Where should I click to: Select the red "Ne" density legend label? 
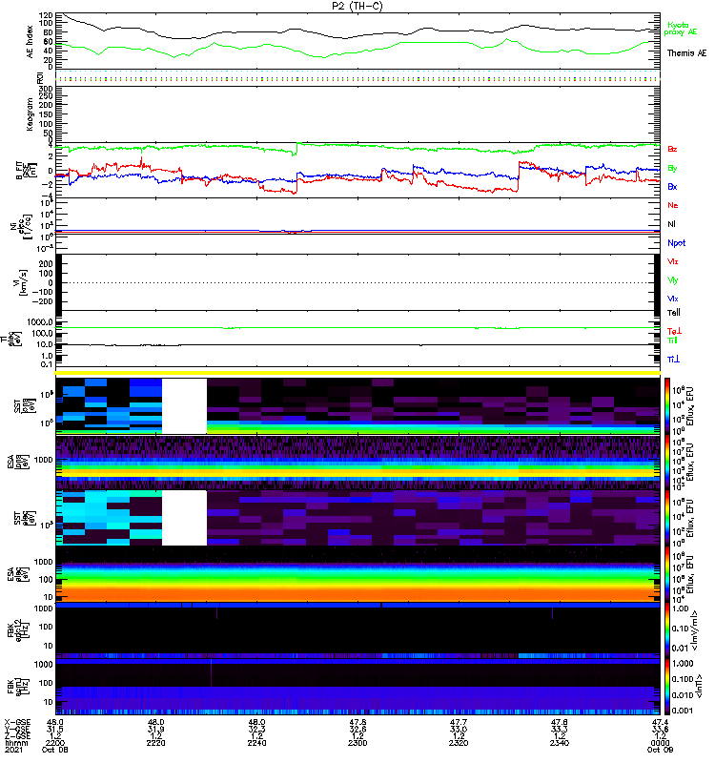coord(673,205)
